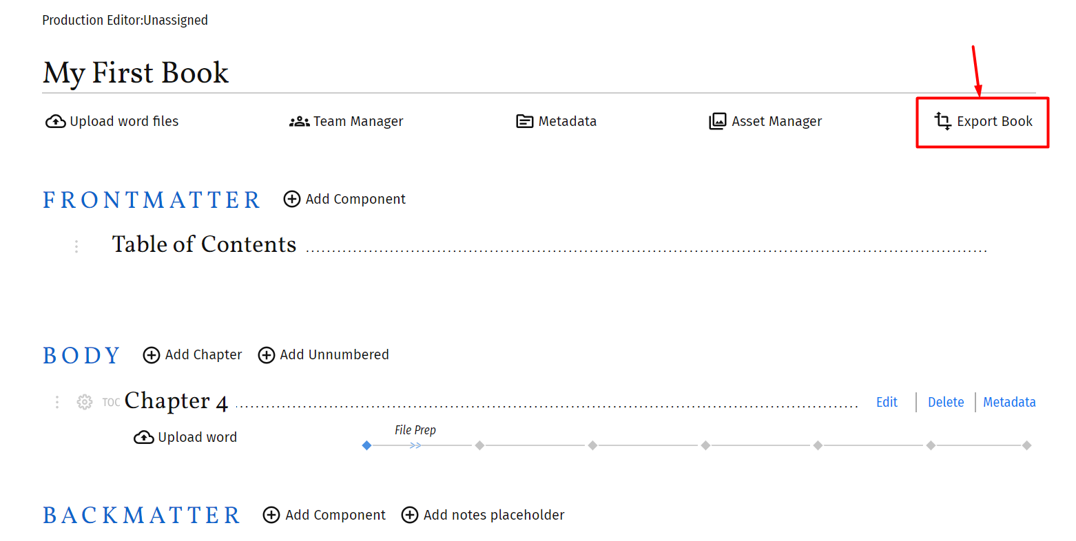Viewport: 1076px width, 541px height.
Task: Click the Add notes placeholder button
Action: [483, 515]
